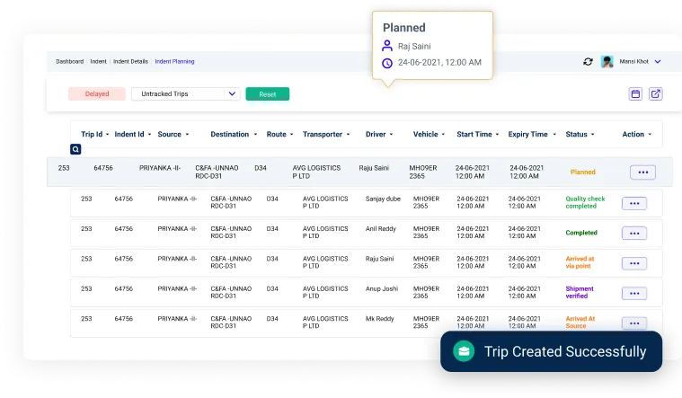Go to Dashboard in the breadcrumb
Image resolution: width=682 pixels, height=398 pixels.
(69, 62)
